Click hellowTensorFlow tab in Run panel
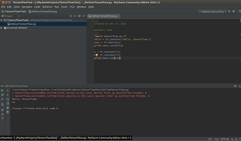Screen dimensions: 241x141 point(17,86)
